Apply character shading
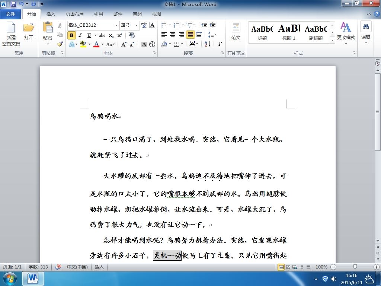Screen dimensions: 381x286 click(144, 44)
